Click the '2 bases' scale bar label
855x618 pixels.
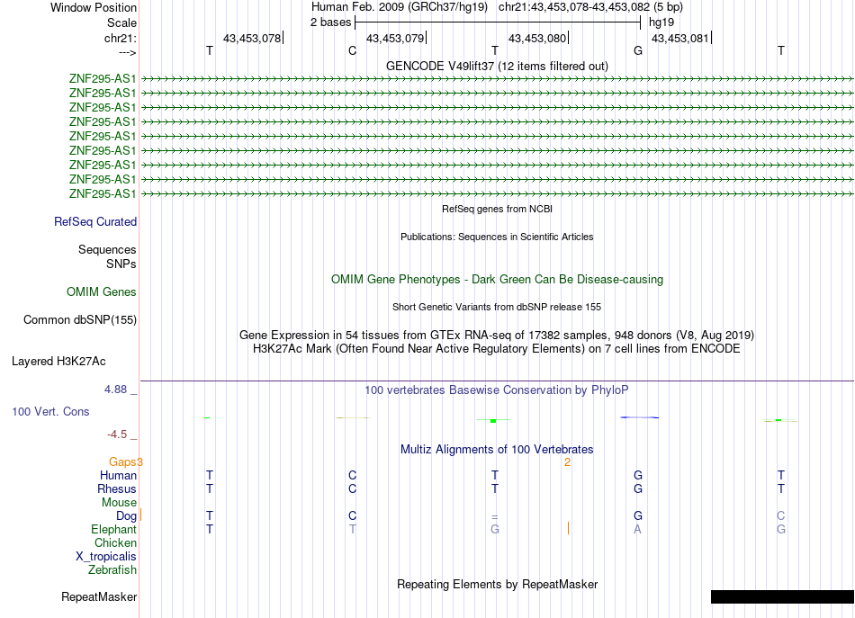click(x=330, y=22)
